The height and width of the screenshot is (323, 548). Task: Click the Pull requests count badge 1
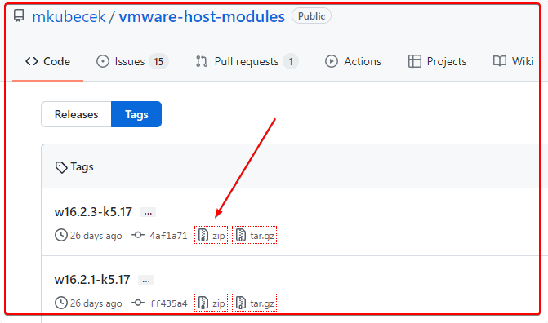pyautogui.click(x=291, y=61)
